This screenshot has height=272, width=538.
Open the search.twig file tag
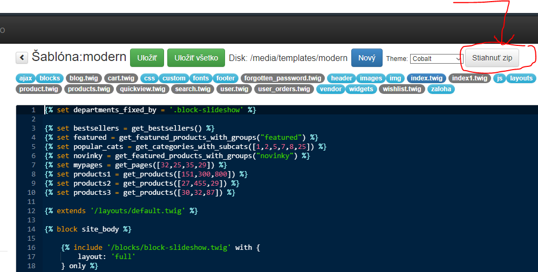[193, 89]
